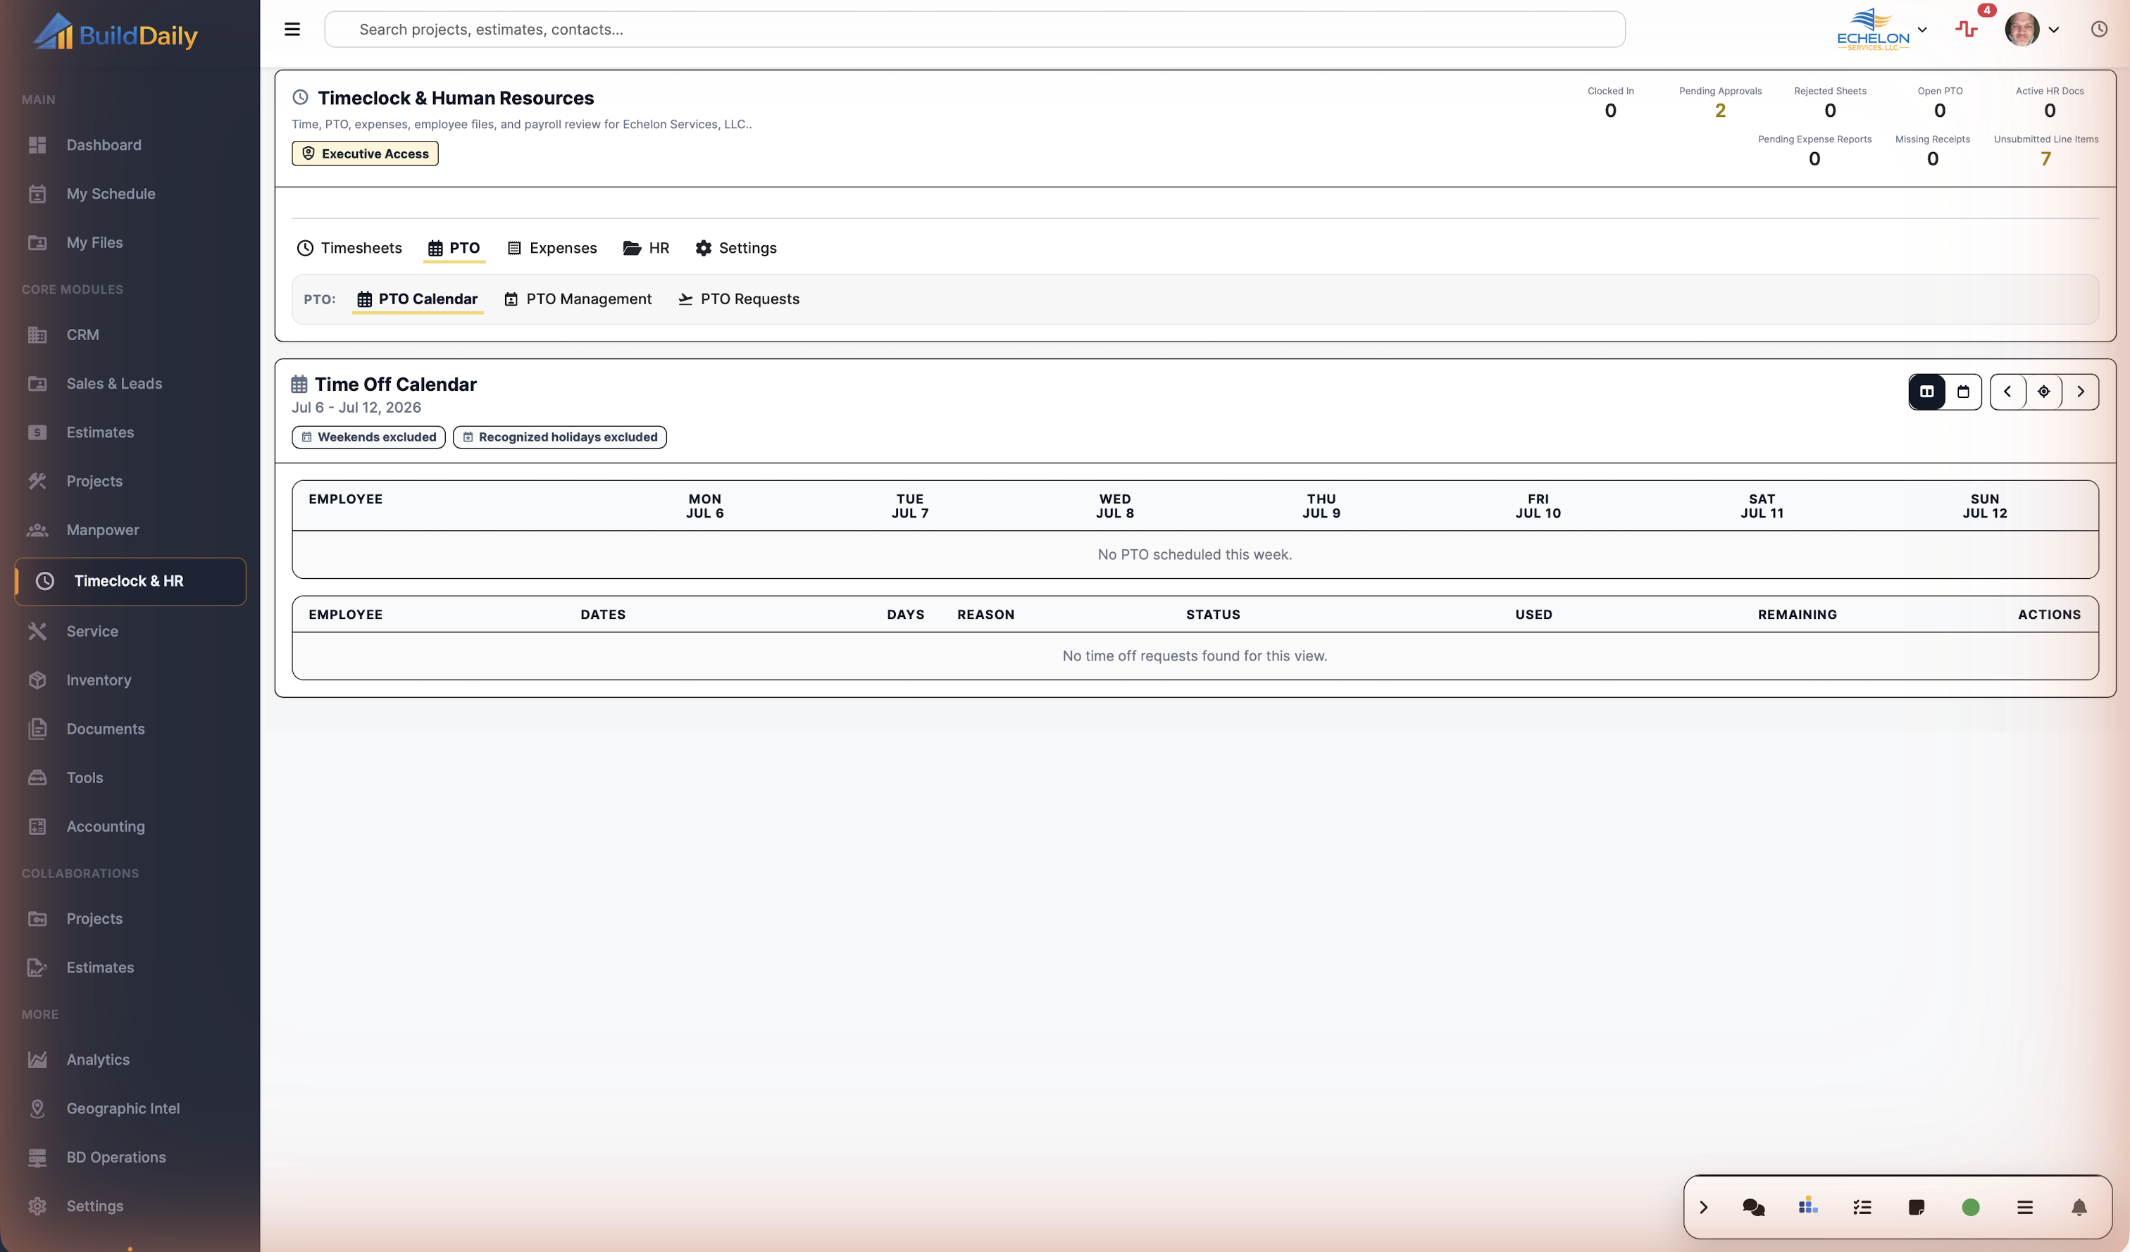
Task: Go to next week
Action: pos(2080,392)
